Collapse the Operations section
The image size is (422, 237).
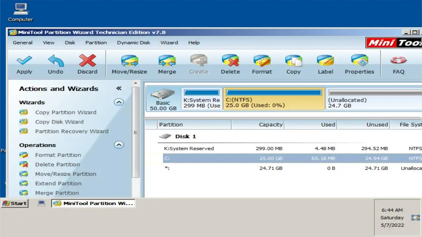(x=119, y=145)
